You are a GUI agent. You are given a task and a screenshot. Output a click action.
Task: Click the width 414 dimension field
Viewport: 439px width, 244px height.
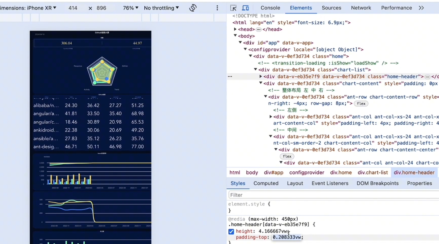pyautogui.click(x=73, y=8)
